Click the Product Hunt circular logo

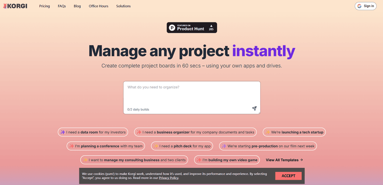click(x=172, y=28)
